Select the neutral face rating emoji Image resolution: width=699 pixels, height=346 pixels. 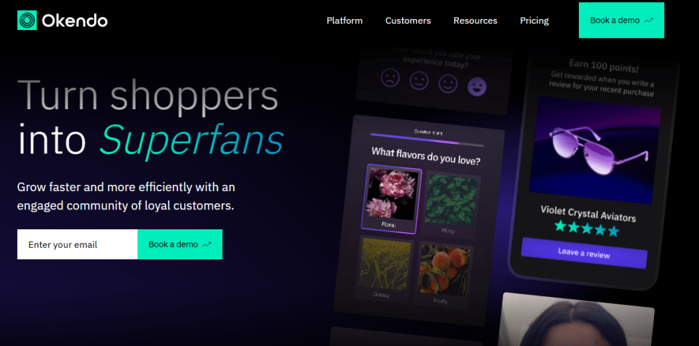pos(419,81)
